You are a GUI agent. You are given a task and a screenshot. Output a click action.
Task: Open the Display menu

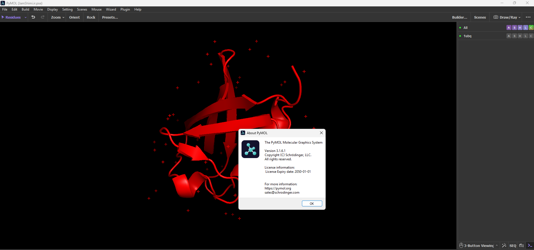pyautogui.click(x=53, y=9)
